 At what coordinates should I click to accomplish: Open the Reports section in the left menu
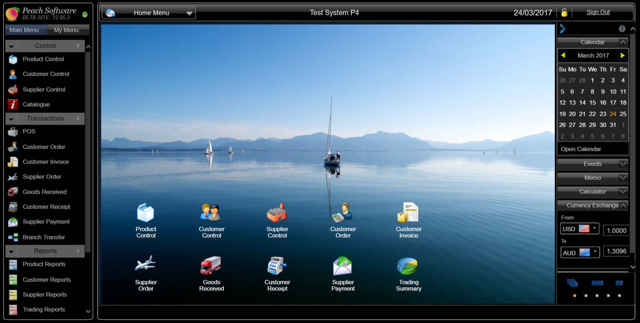pos(45,251)
